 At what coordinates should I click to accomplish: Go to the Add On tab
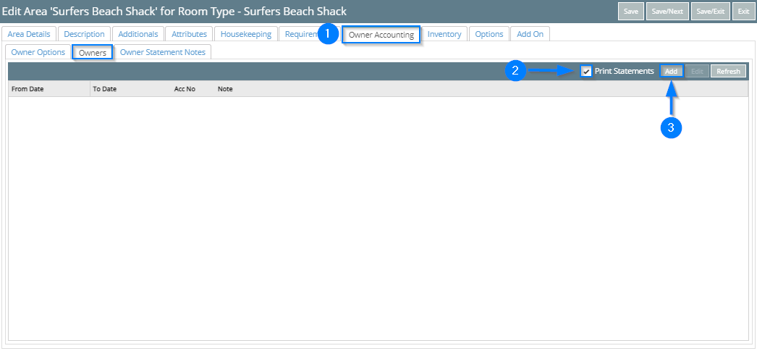pos(530,34)
